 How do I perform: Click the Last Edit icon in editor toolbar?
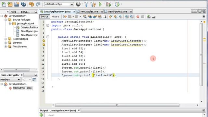coord(65,17)
